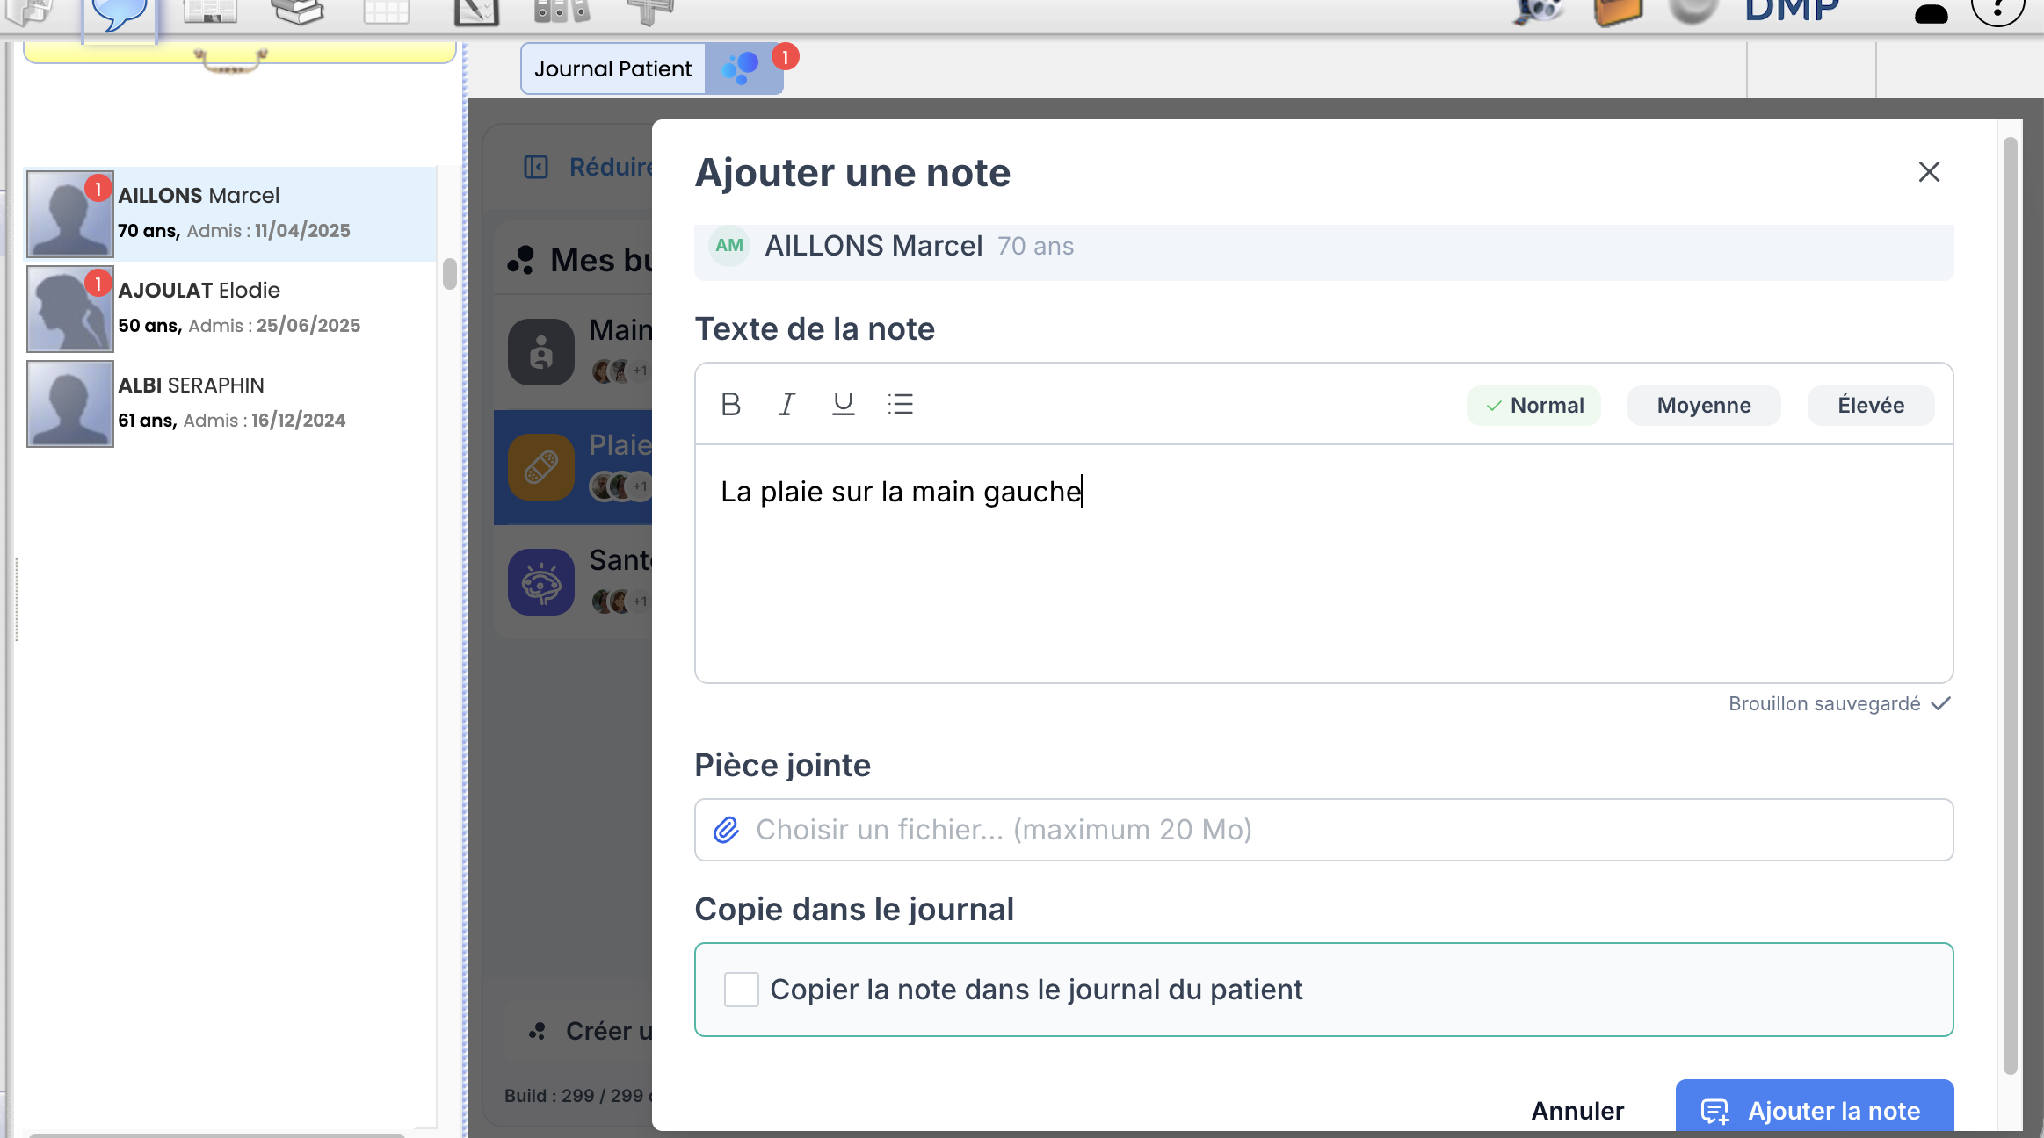The image size is (2044, 1138).
Task: Set note priority to Moyenne
Action: [1703, 406]
